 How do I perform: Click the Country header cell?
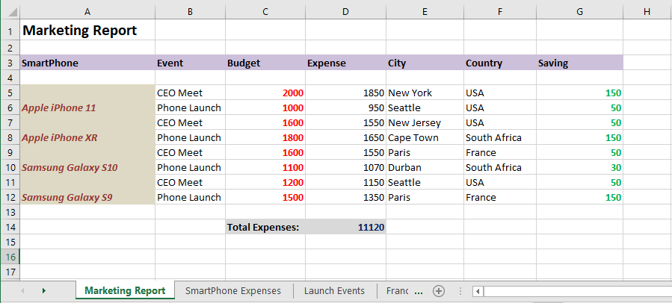500,63
